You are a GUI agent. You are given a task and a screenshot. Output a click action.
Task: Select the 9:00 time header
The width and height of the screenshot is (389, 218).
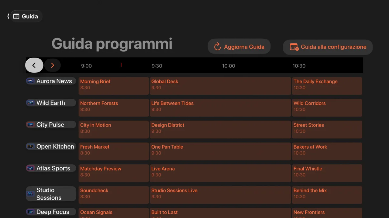point(86,66)
